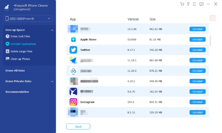Click the 4Easysoft iPhone Cleaner logo

click(x=7, y=7)
